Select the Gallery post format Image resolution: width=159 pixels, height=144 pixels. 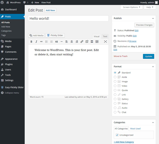(115, 99)
